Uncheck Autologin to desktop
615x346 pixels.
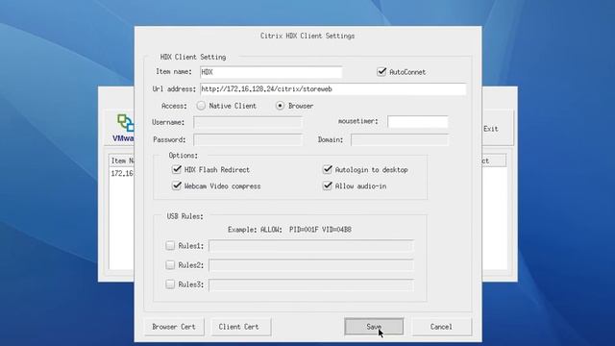point(328,169)
